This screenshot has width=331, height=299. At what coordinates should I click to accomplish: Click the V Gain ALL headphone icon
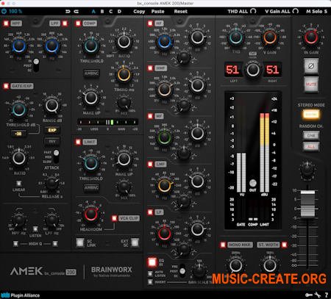(296, 11)
